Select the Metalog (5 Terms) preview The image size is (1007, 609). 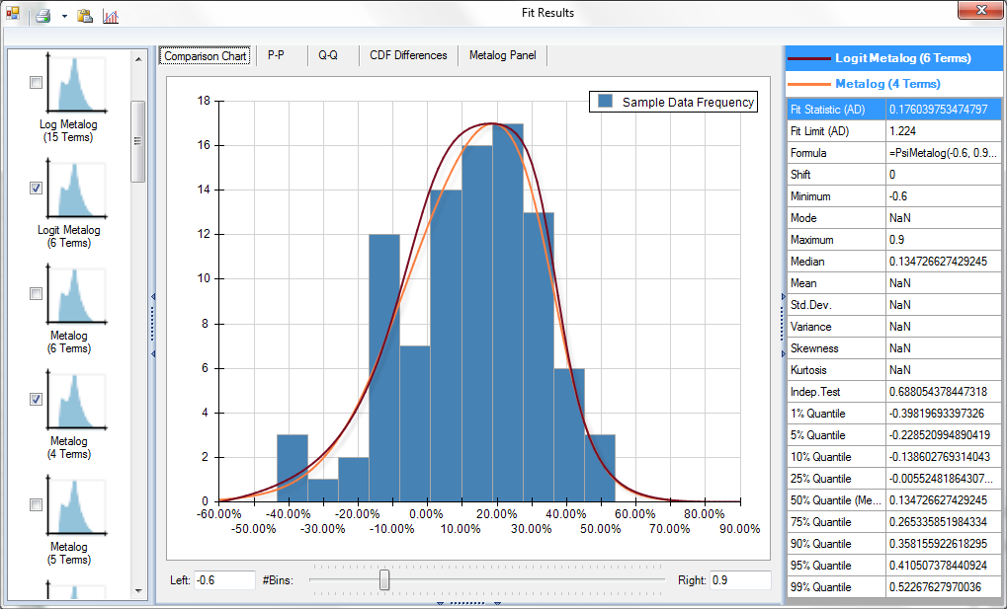[x=76, y=506]
